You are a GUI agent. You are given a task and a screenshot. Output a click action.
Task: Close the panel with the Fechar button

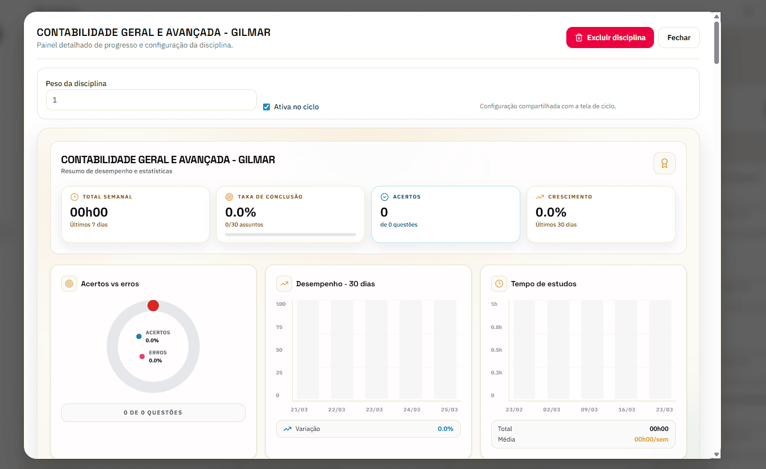[x=678, y=37]
